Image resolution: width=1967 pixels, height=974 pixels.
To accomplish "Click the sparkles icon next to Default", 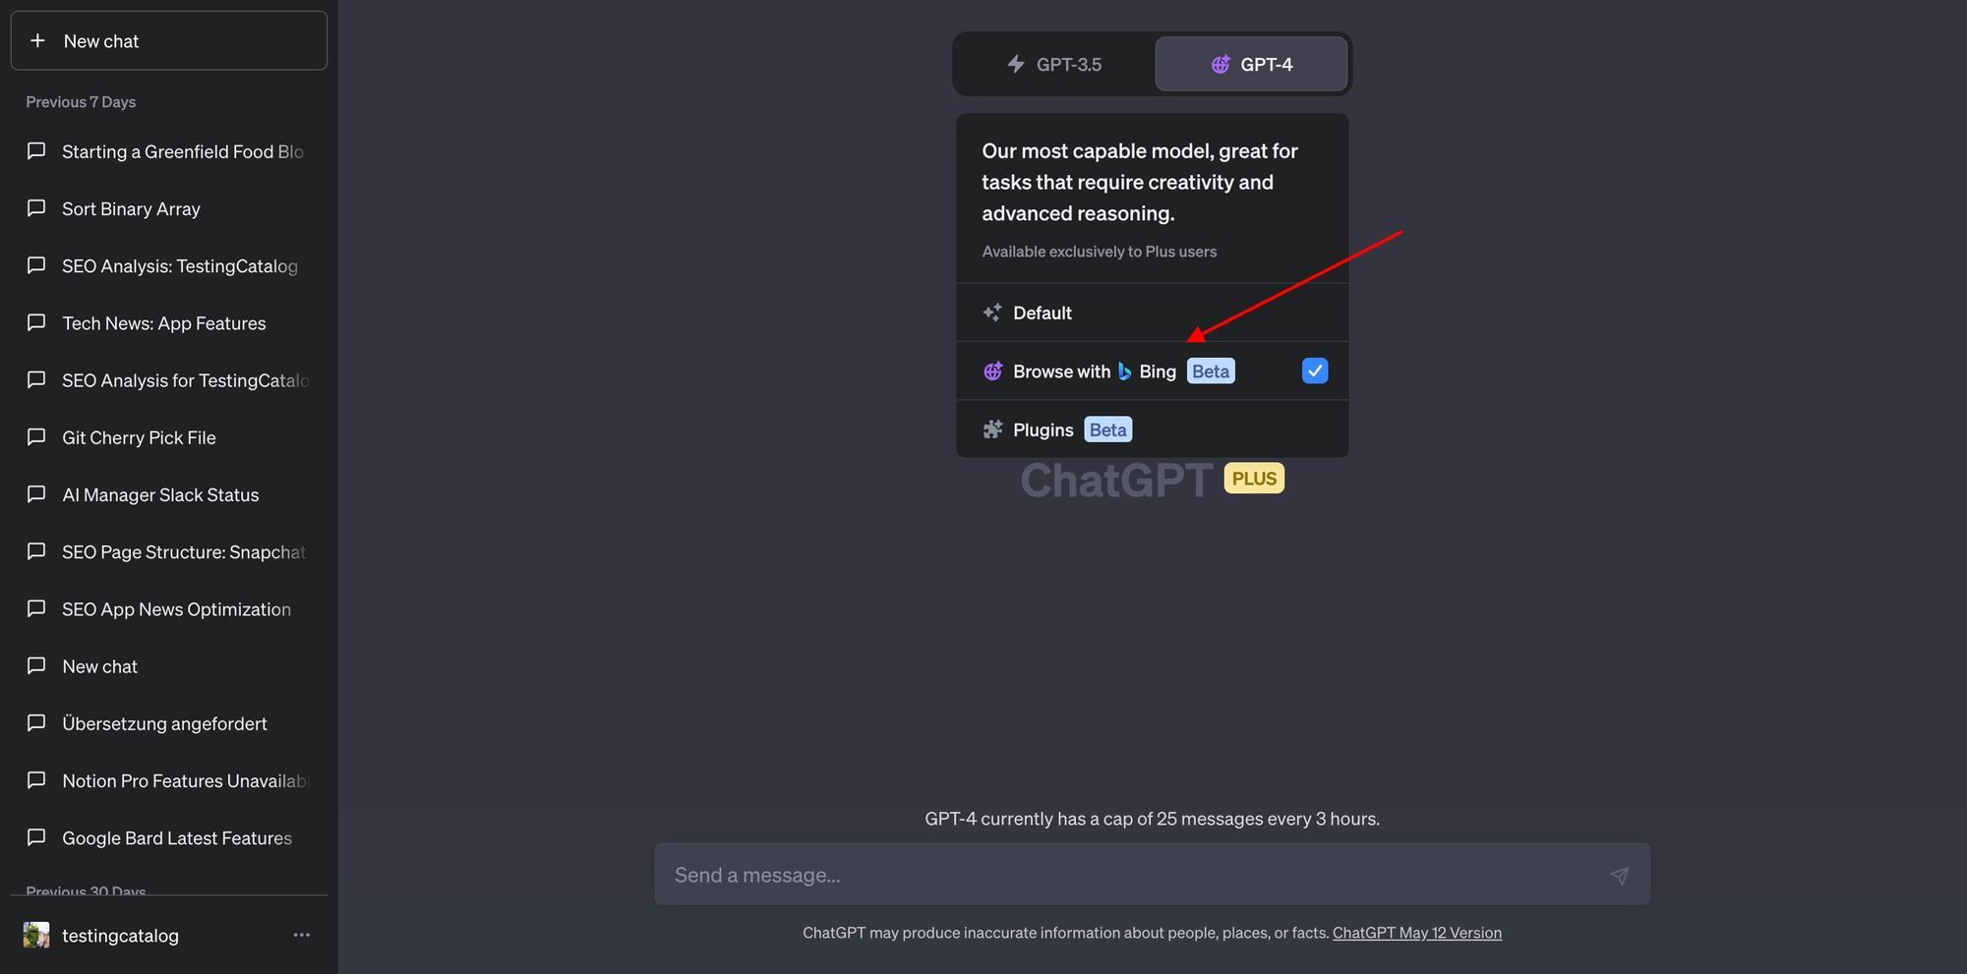I will coord(991,312).
